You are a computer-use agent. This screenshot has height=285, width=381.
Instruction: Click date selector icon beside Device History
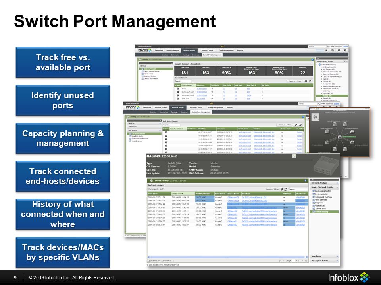coord(151,180)
